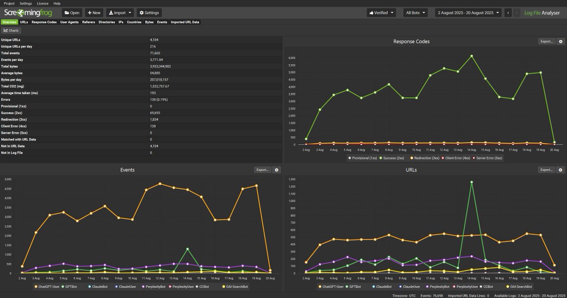Export the Response Codes chart
567x298 pixels.
tap(547, 41)
